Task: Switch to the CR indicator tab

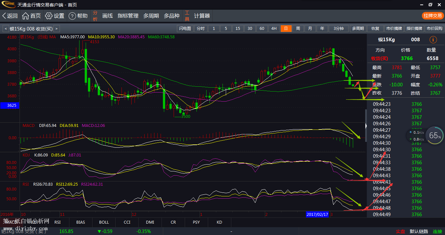Action: [173, 222]
